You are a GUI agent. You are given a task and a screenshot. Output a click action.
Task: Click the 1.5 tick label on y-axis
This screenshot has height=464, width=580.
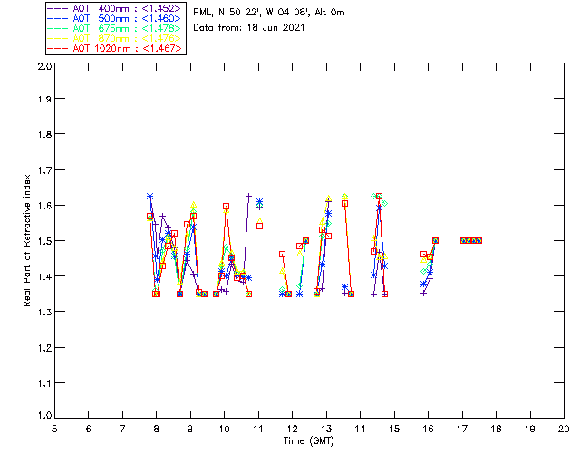[x=43, y=241]
